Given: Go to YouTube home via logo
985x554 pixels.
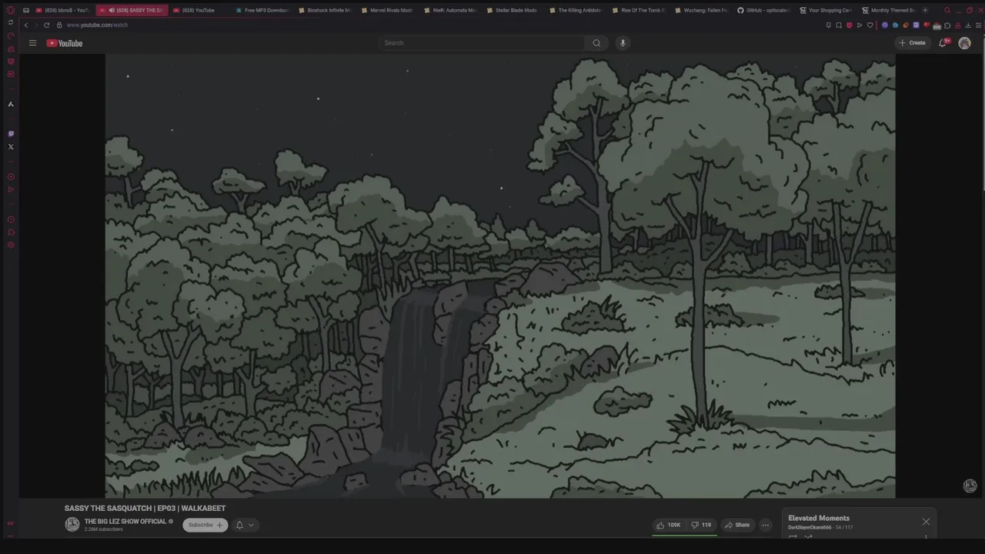Looking at the screenshot, I should [65, 43].
